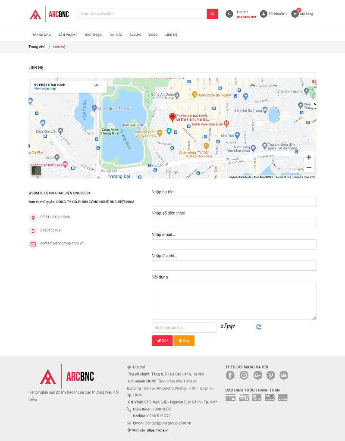
Task: Zoom in on the map
Action: pos(309,157)
